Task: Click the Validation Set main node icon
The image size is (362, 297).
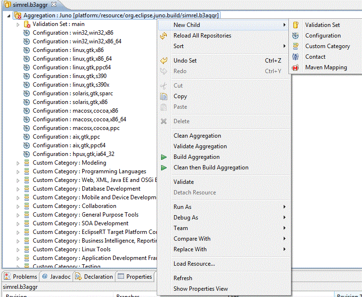Action: point(27,24)
